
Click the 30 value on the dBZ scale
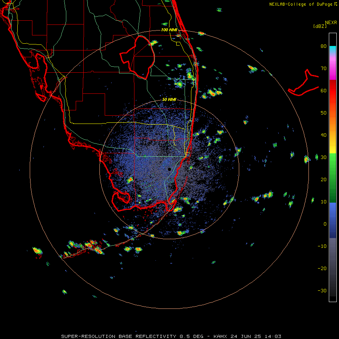coord(324,157)
